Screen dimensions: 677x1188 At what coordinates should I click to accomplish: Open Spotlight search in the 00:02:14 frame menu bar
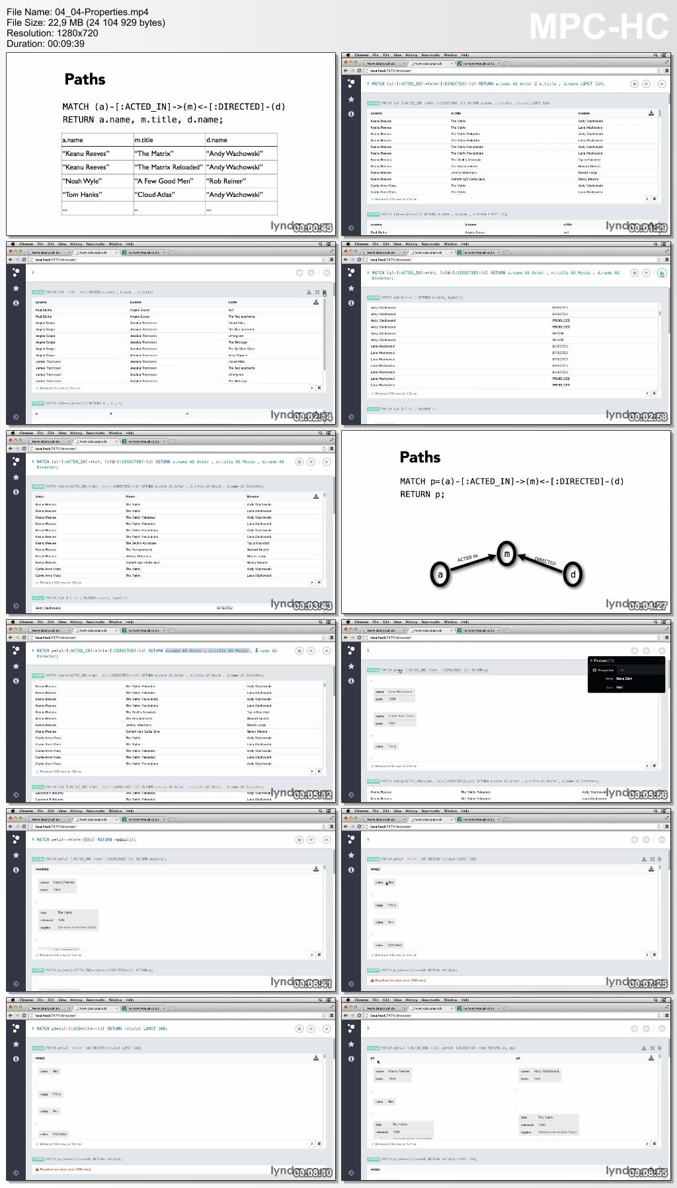(x=321, y=244)
